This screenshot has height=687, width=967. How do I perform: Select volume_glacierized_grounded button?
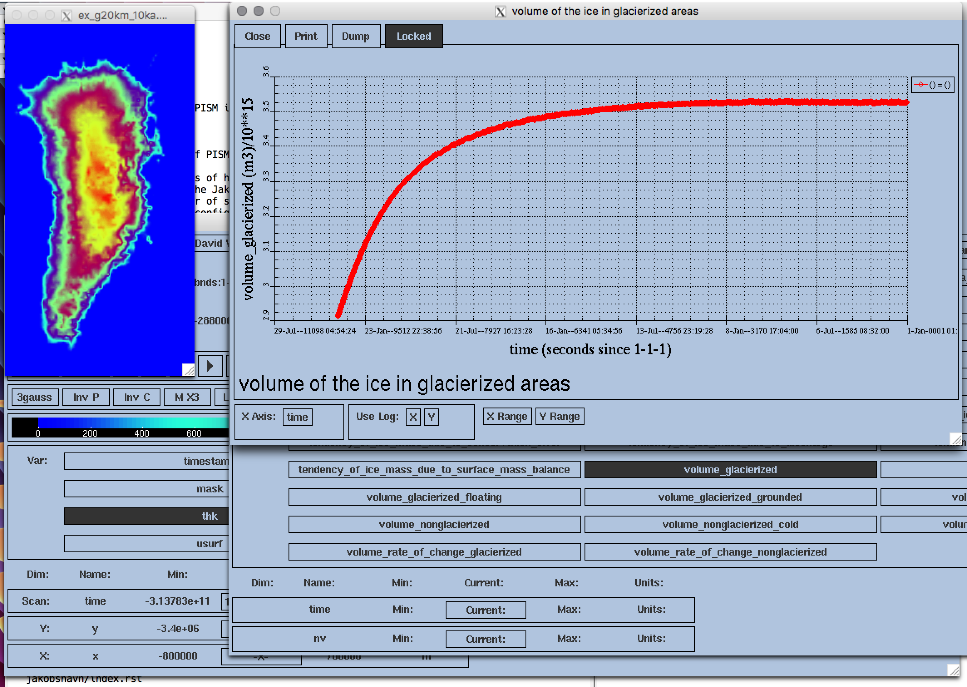pos(729,497)
